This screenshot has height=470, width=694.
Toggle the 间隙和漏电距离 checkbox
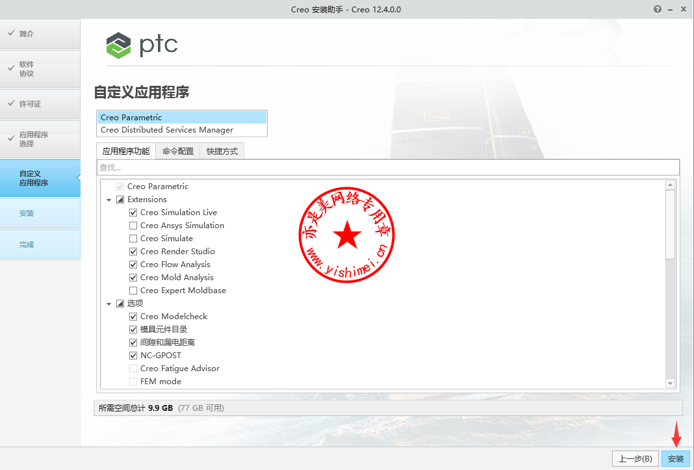point(133,343)
